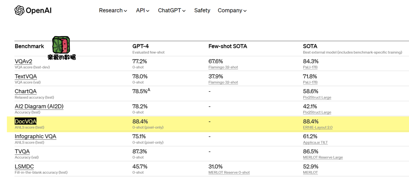Click the OpenAI logo icon
Screen dimensions: 409x193
(19, 10)
